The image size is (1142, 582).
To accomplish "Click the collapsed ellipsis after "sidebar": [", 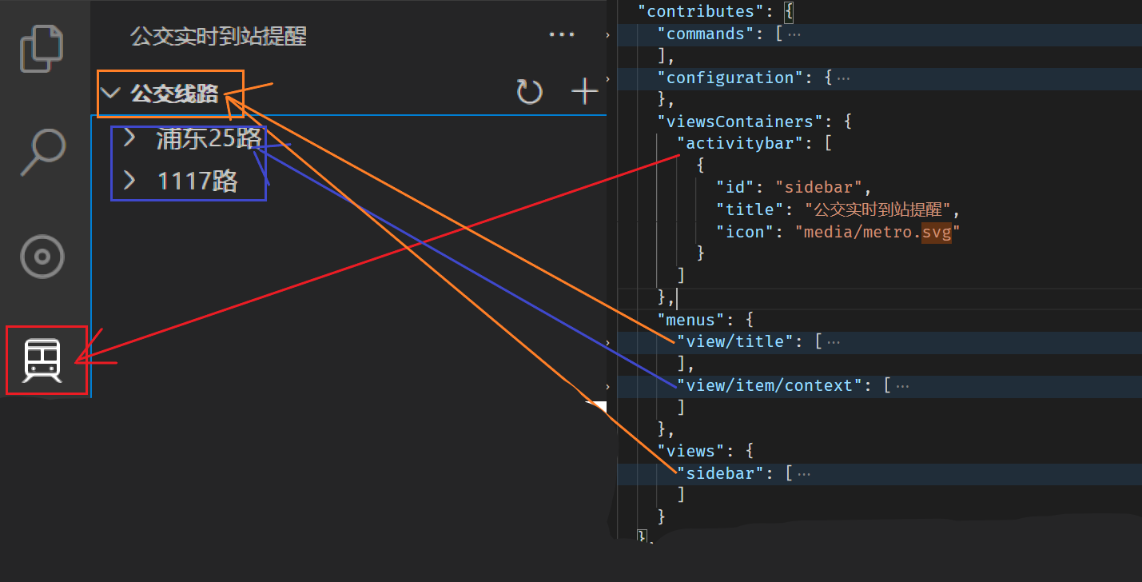I will click(x=804, y=474).
